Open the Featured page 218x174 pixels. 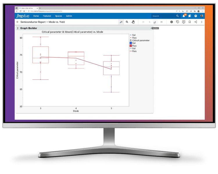[x=47, y=16]
